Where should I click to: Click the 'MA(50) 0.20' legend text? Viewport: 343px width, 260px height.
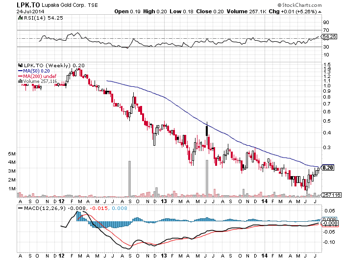point(36,71)
